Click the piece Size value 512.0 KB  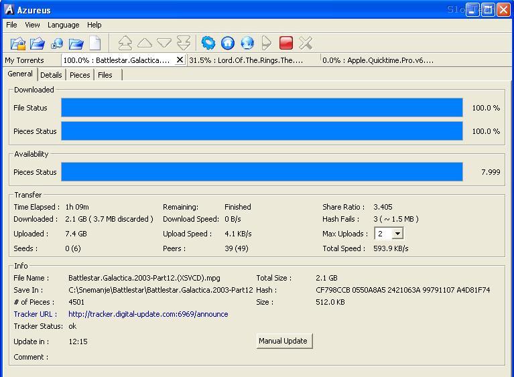(330, 302)
